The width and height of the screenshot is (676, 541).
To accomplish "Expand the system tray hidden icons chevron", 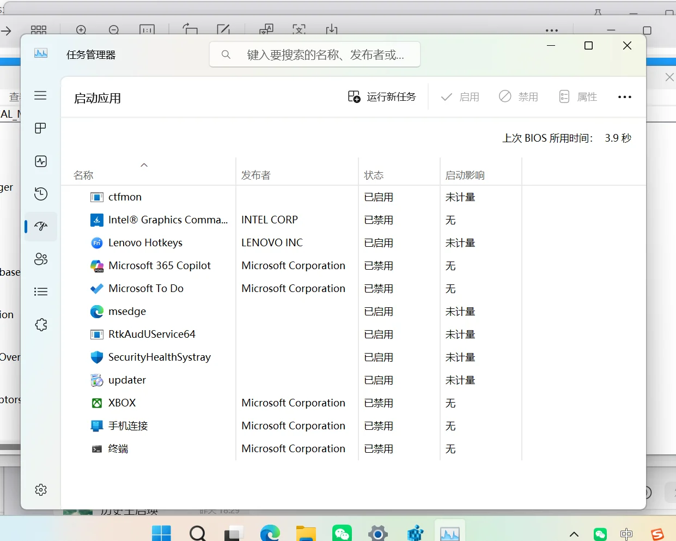I will 574,534.
